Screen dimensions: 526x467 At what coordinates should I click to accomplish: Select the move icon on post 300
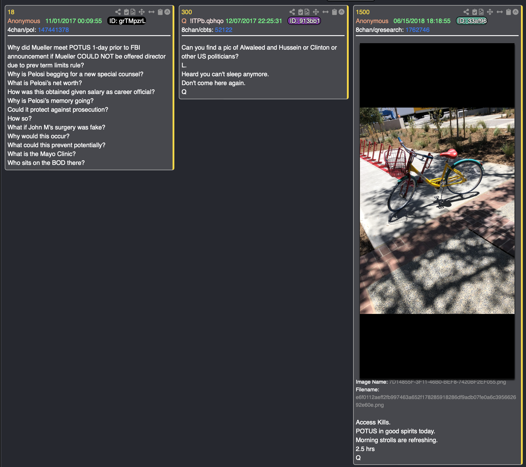pyautogui.click(x=316, y=12)
